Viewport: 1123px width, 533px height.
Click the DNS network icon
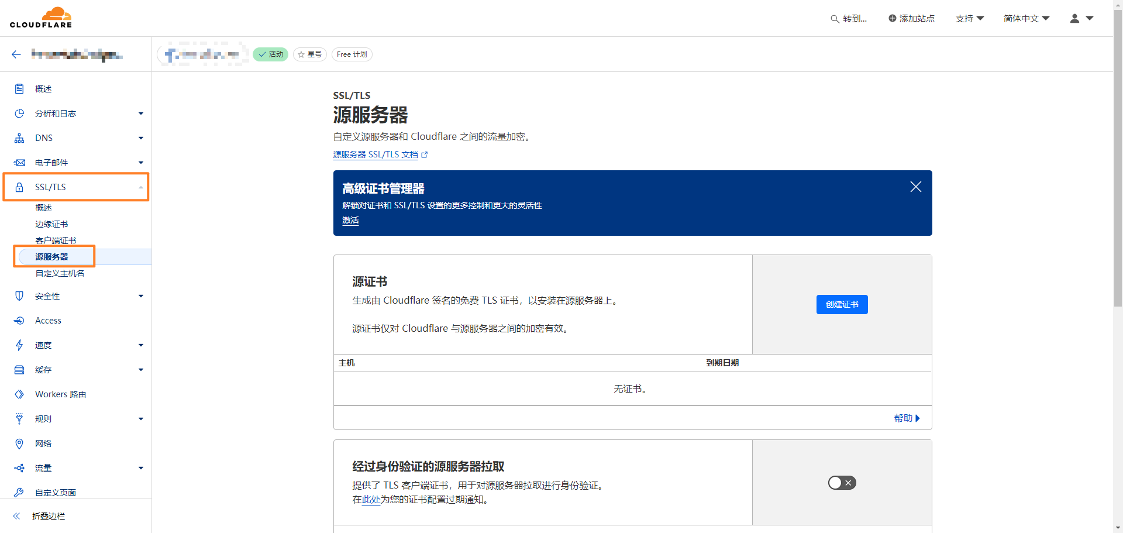(19, 138)
